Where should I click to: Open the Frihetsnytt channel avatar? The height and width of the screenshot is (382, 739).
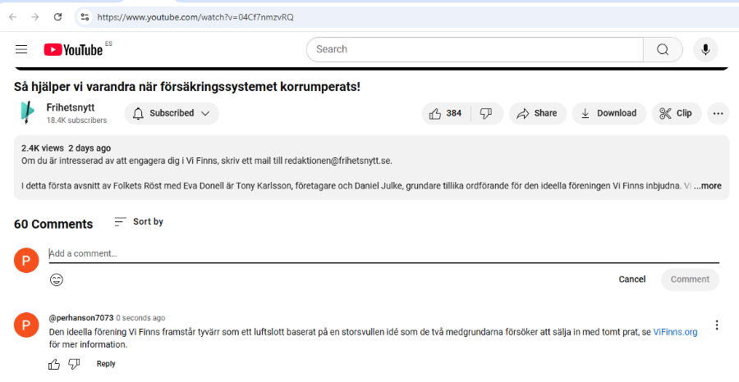coord(27,113)
